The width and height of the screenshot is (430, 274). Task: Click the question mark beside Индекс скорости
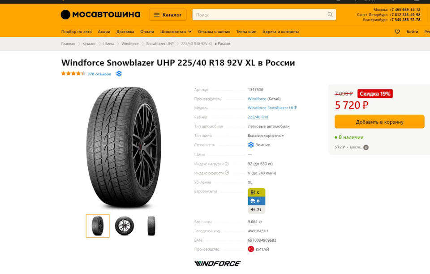pos(228,173)
